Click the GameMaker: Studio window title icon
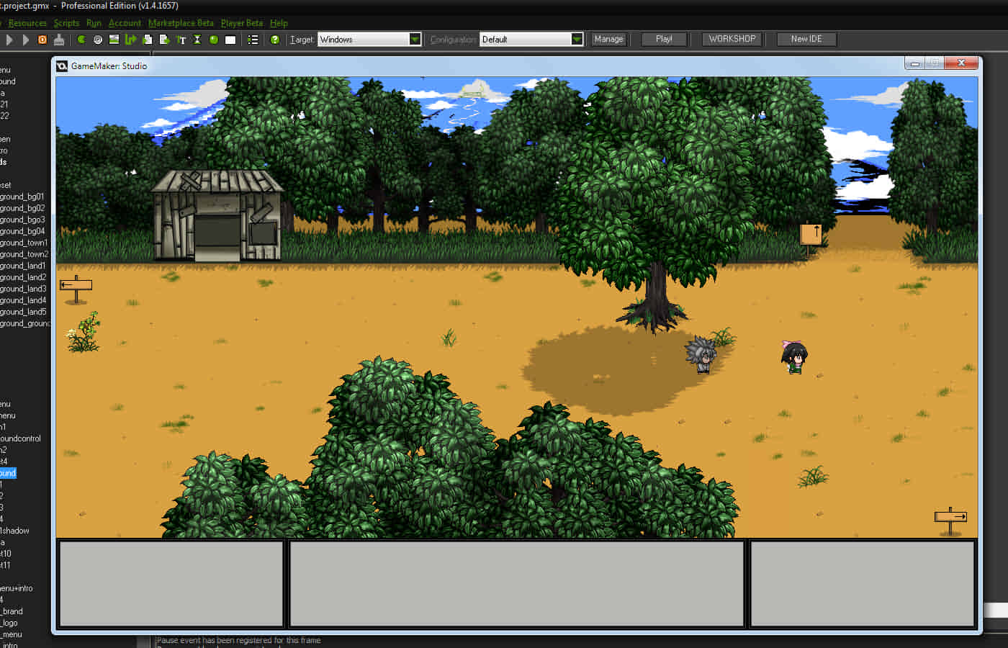The width and height of the screenshot is (1008, 648). [62, 66]
